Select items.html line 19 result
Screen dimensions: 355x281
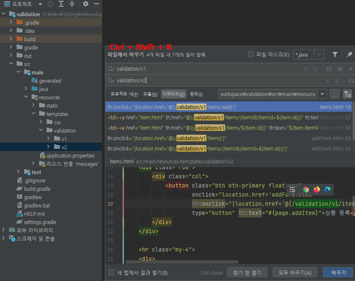(x=229, y=107)
